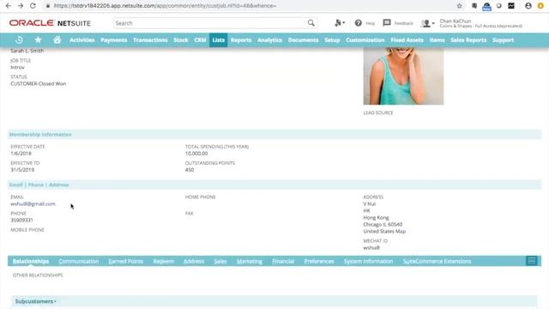549x309 pixels.
Task: Go to Home dashboard icon
Action: point(57,40)
